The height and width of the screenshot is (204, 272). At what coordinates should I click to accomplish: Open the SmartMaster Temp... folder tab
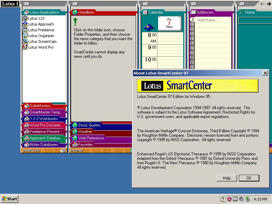coord(44,112)
